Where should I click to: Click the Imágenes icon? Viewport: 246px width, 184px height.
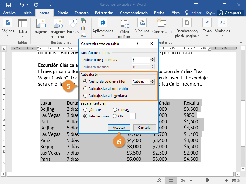tap(41, 24)
